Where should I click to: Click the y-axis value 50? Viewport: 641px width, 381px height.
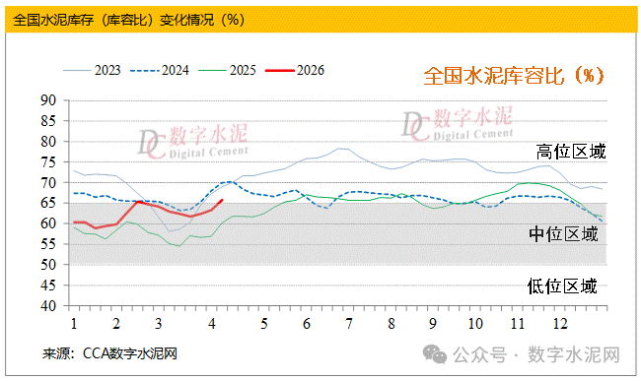pyautogui.click(x=48, y=265)
